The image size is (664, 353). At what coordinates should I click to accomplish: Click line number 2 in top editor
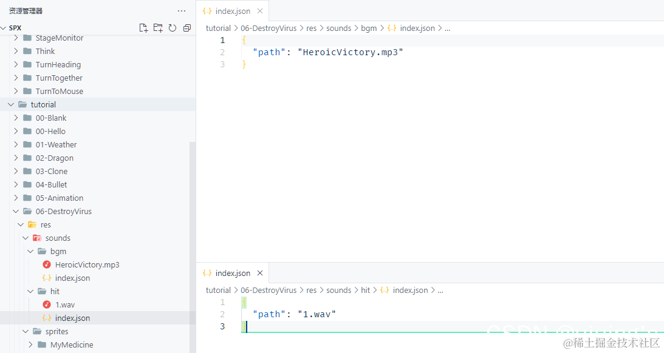(x=222, y=52)
